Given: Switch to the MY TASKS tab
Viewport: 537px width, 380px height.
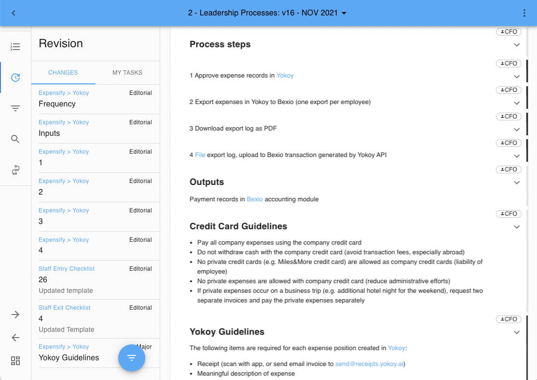Looking at the screenshot, I should click(127, 72).
